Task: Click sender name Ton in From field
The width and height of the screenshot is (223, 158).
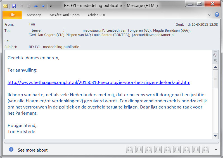Action: tap(32, 24)
